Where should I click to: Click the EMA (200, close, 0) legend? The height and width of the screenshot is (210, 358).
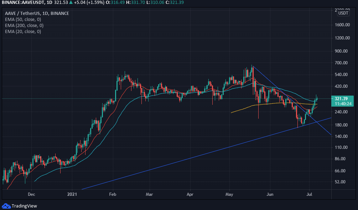pyautogui.click(x=24, y=25)
